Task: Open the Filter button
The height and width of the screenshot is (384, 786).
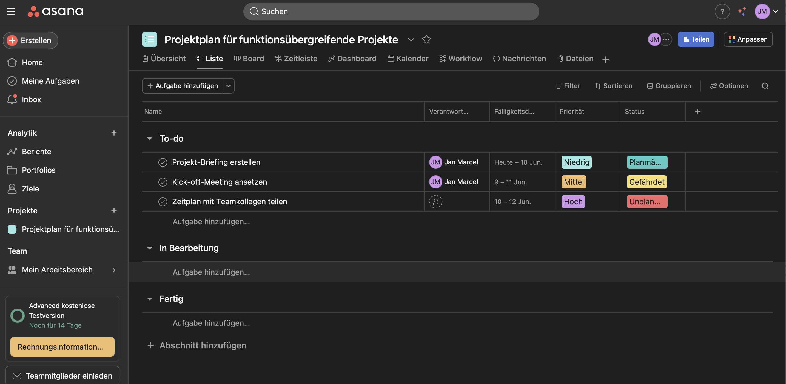Action: pyautogui.click(x=568, y=86)
